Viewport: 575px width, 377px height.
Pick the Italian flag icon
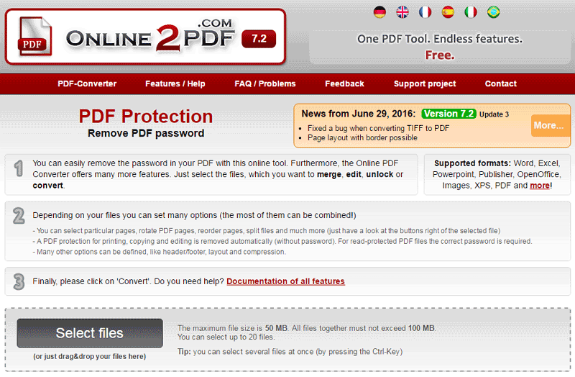point(470,12)
